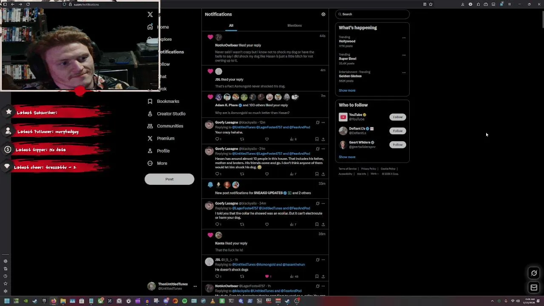Screen dimensions: 544x306
Task: Bookmark the 'He doesn't shock dogs' post
Action: 317,276
